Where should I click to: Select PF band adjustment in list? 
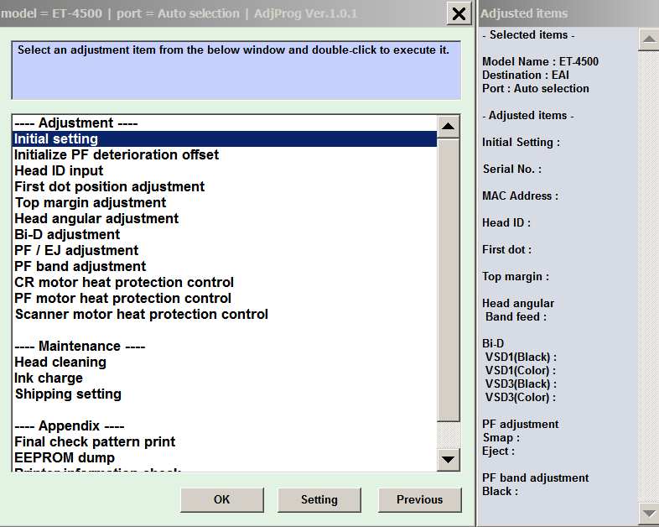(225, 267)
